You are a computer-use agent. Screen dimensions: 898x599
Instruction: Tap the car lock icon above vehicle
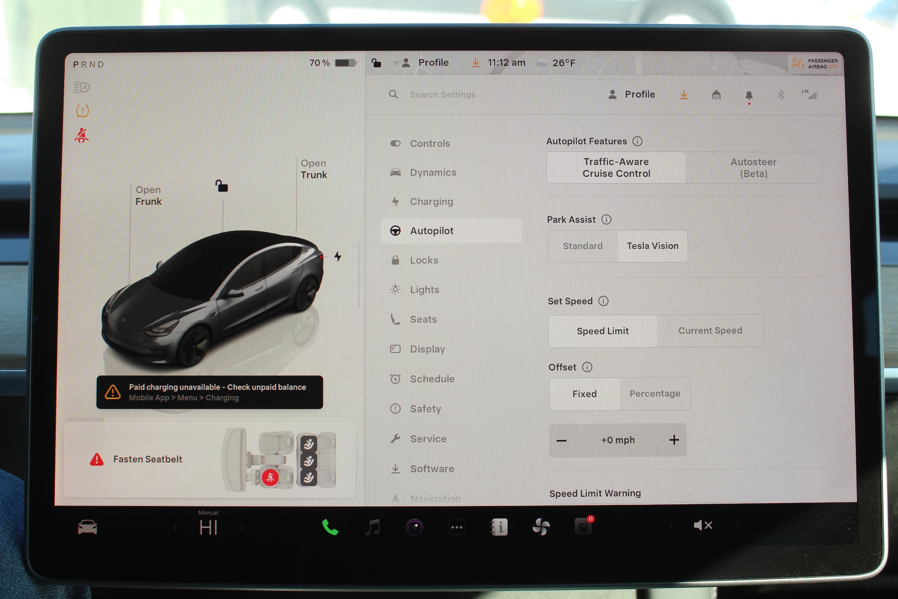(x=222, y=186)
